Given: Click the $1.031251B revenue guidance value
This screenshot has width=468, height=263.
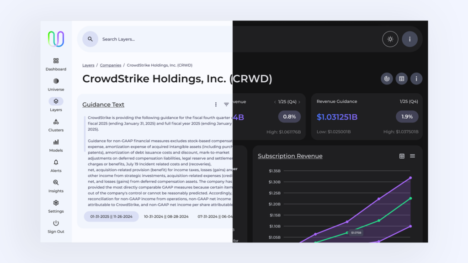Looking at the screenshot, I should [x=337, y=117].
